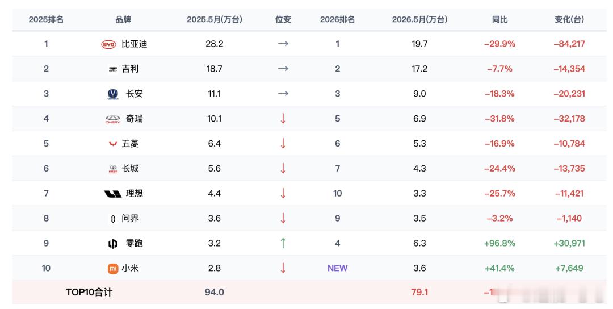This screenshot has width=613, height=309.
Task: Click the +30,971 change value
Action: (569, 243)
